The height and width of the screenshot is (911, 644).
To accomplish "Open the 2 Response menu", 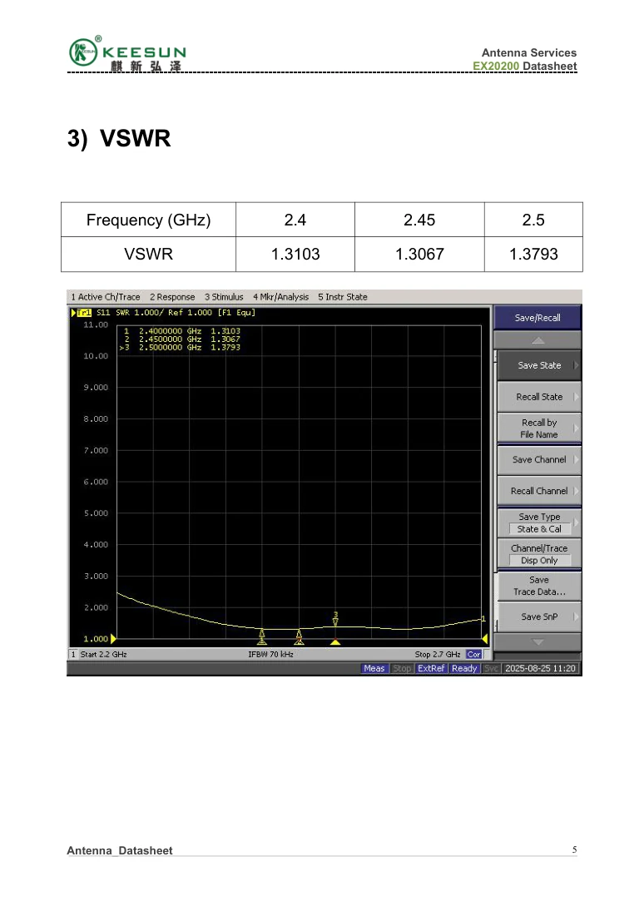I will pos(172,297).
